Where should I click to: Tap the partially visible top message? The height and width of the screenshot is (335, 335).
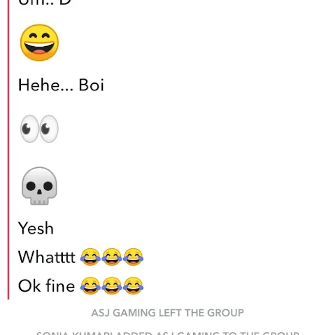(44, 2)
